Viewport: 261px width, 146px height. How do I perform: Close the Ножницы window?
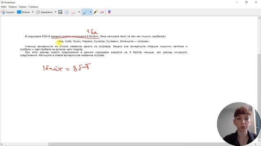pos(256,2)
